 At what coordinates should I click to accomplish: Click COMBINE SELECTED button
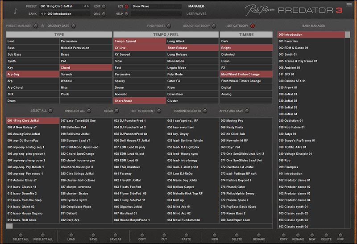click(x=205, y=111)
